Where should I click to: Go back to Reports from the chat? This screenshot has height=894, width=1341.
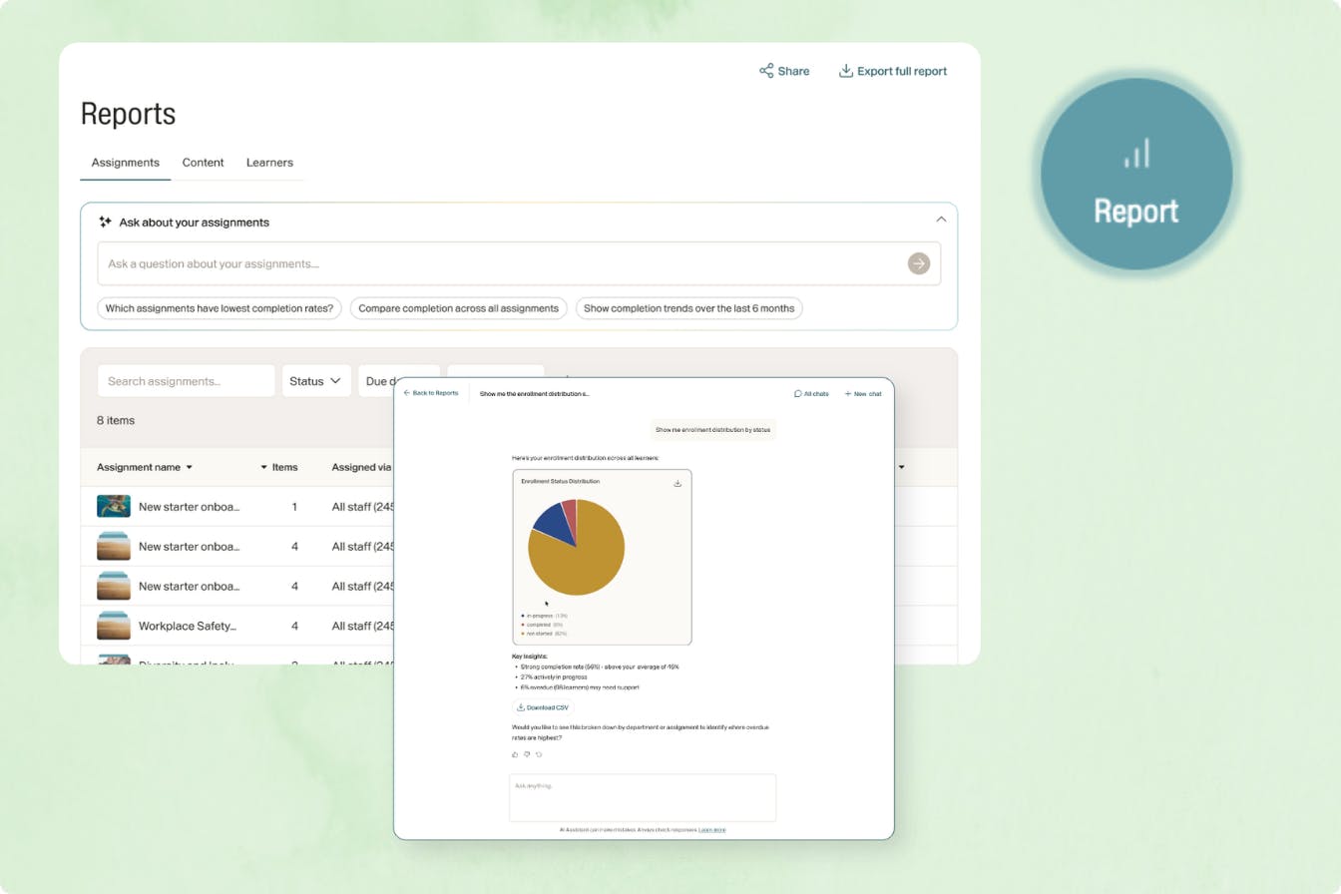(x=431, y=393)
